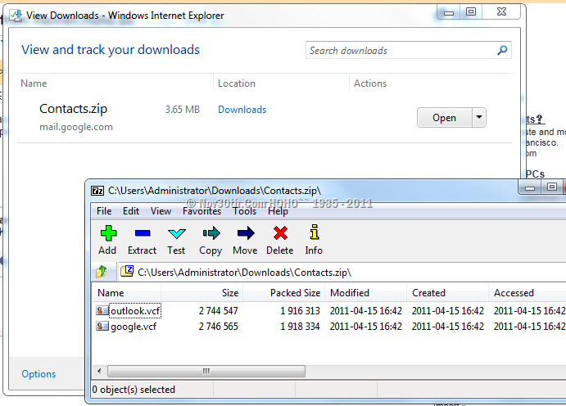
Task: Click the search magnifier in downloads window
Action: tap(502, 50)
